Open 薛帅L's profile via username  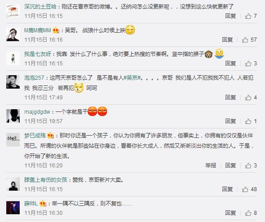[x=31, y=204]
